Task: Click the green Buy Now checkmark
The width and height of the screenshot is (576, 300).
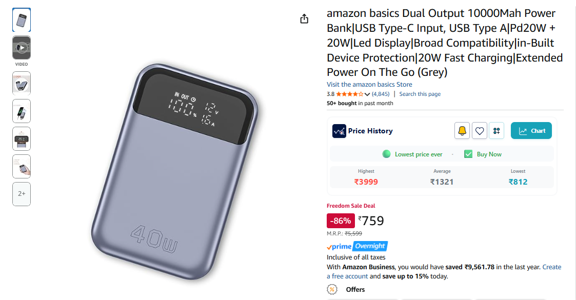Action: (468, 154)
